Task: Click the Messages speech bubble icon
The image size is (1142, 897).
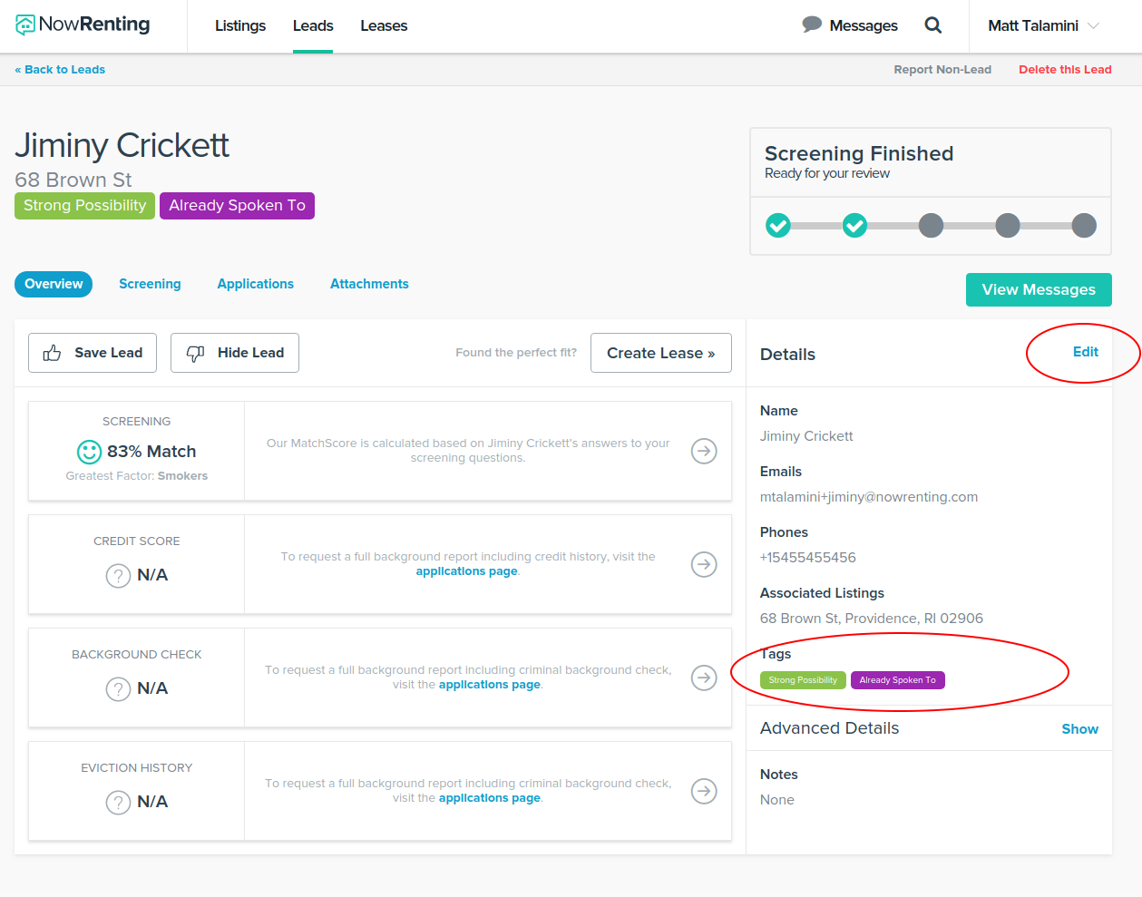Action: pos(812,24)
